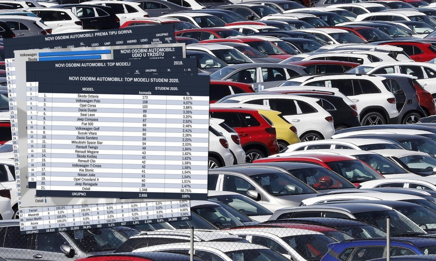The height and width of the screenshot is (261, 436).
Task: Click the 'Škoda Kodiaq' row name
Action: (x=87, y=156)
